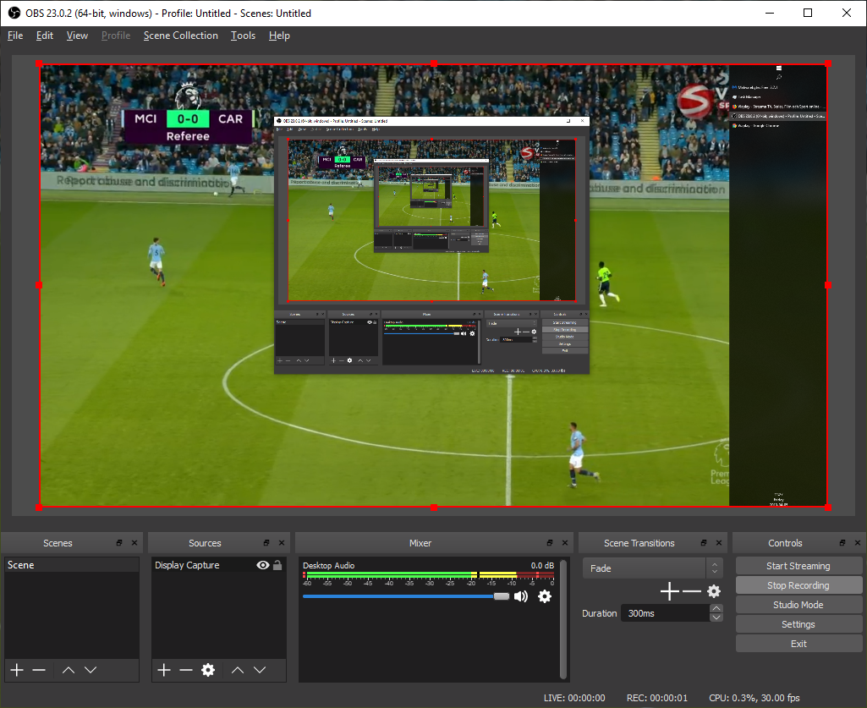The width and height of the screenshot is (867, 708).
Task: Mute Desktop Audio speaker icon
Action: (x=521, y=596)
